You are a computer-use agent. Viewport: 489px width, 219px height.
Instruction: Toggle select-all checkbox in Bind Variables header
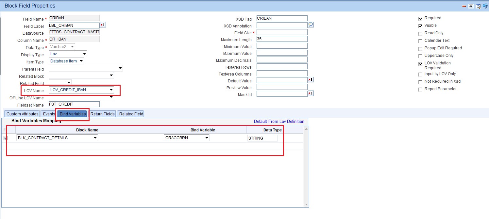[5, 130]
